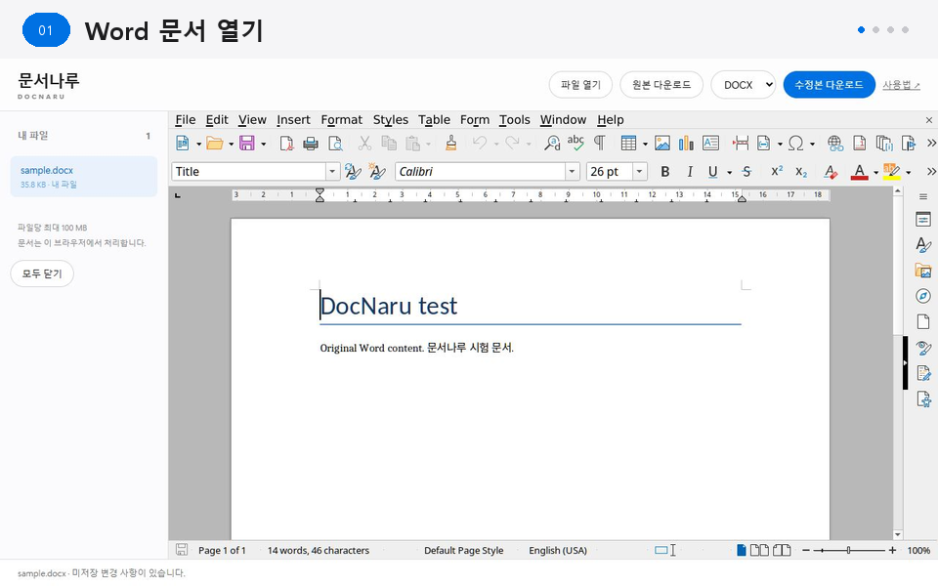Export directly as PDF icon
938x586 pixels.
pos(286,143)
